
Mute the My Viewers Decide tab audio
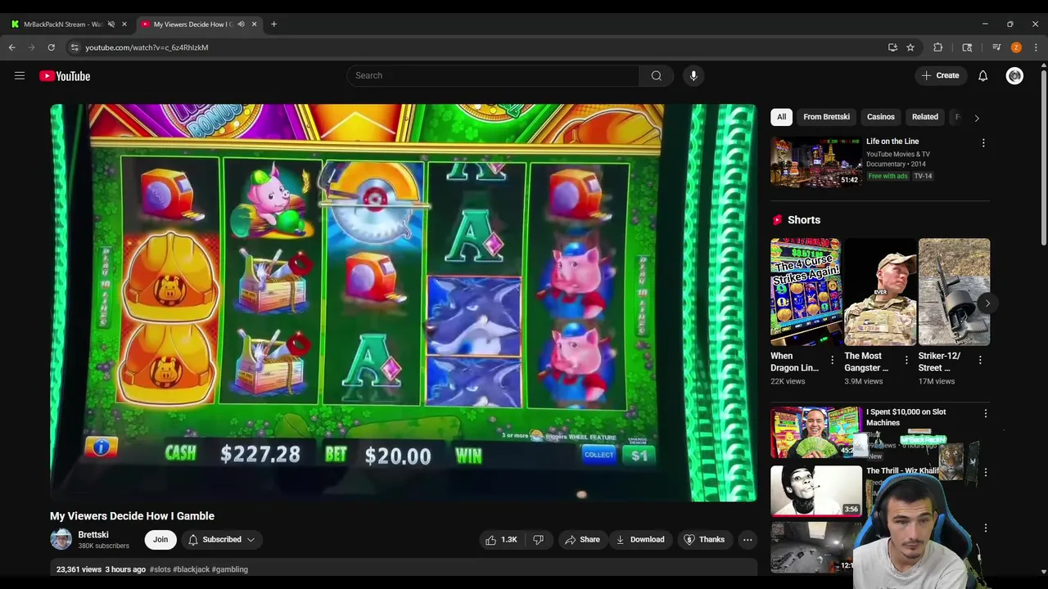pos(241,25)
